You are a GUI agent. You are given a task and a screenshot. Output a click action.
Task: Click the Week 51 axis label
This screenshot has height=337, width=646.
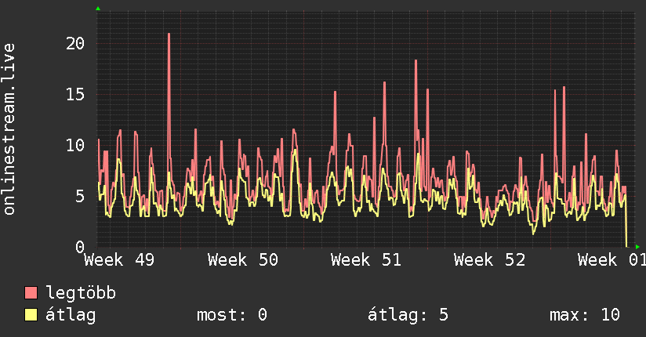tap(366, 260)
